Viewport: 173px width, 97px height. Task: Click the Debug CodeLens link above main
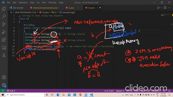pyautogui.click(x=32, y=25)
